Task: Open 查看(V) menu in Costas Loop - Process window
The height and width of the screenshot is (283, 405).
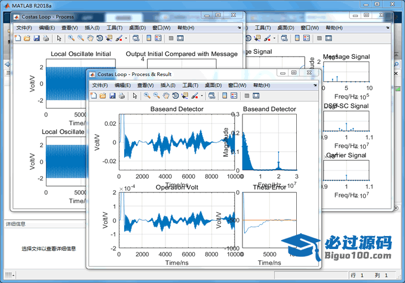Action: pos(70,28)
